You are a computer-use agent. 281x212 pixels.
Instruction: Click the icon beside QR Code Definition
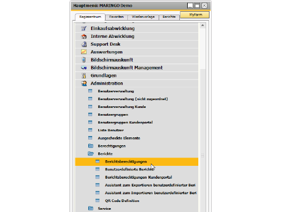(98, 200)
